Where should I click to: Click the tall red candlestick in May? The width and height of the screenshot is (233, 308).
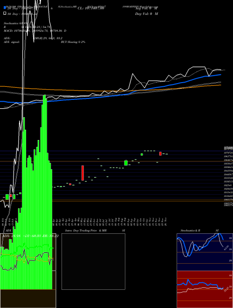click(x=83, y=173)
